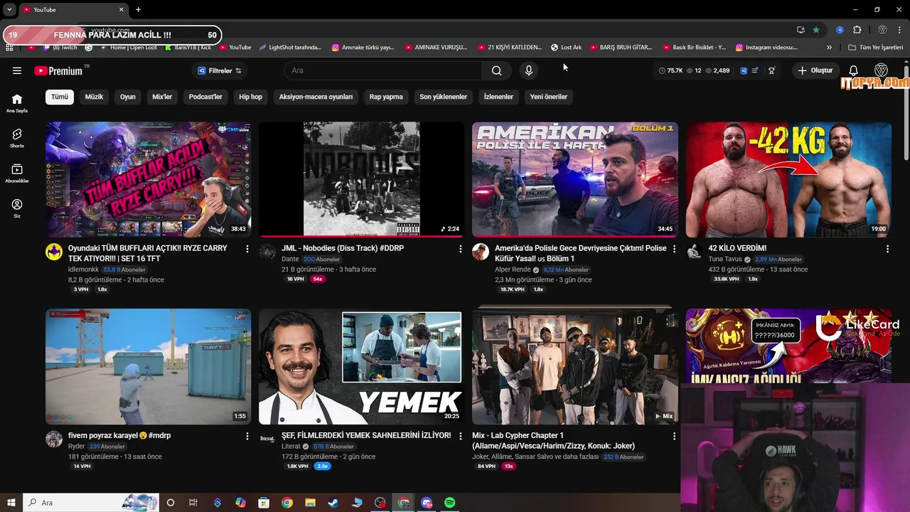Bookmark this page with the star icon

816,30
